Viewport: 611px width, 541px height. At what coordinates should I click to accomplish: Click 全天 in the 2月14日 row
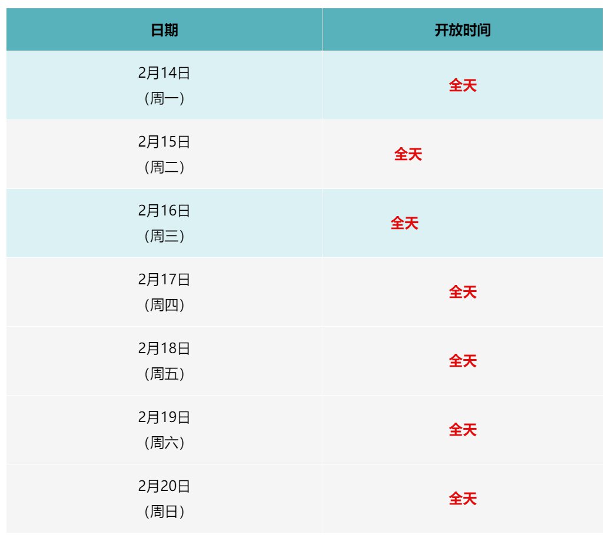(463, 85)
